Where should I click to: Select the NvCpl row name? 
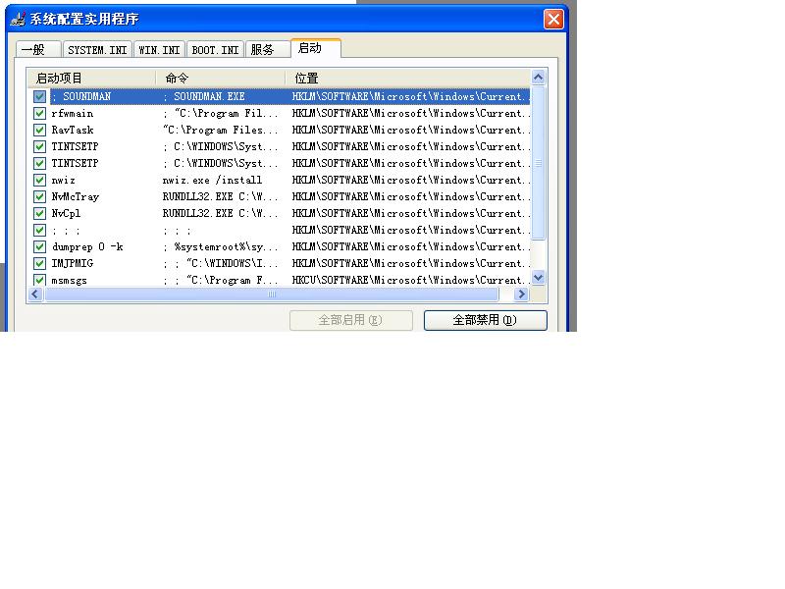click(x=66, y=213)
